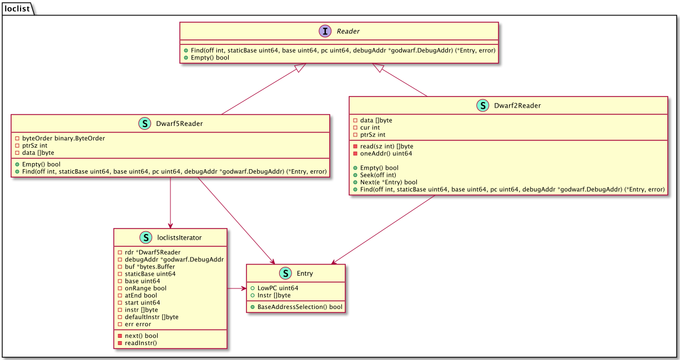Click BaseAddressSelection() bool in Entry
Viewport: 680px width, 360px height.
tap(296, 307)
